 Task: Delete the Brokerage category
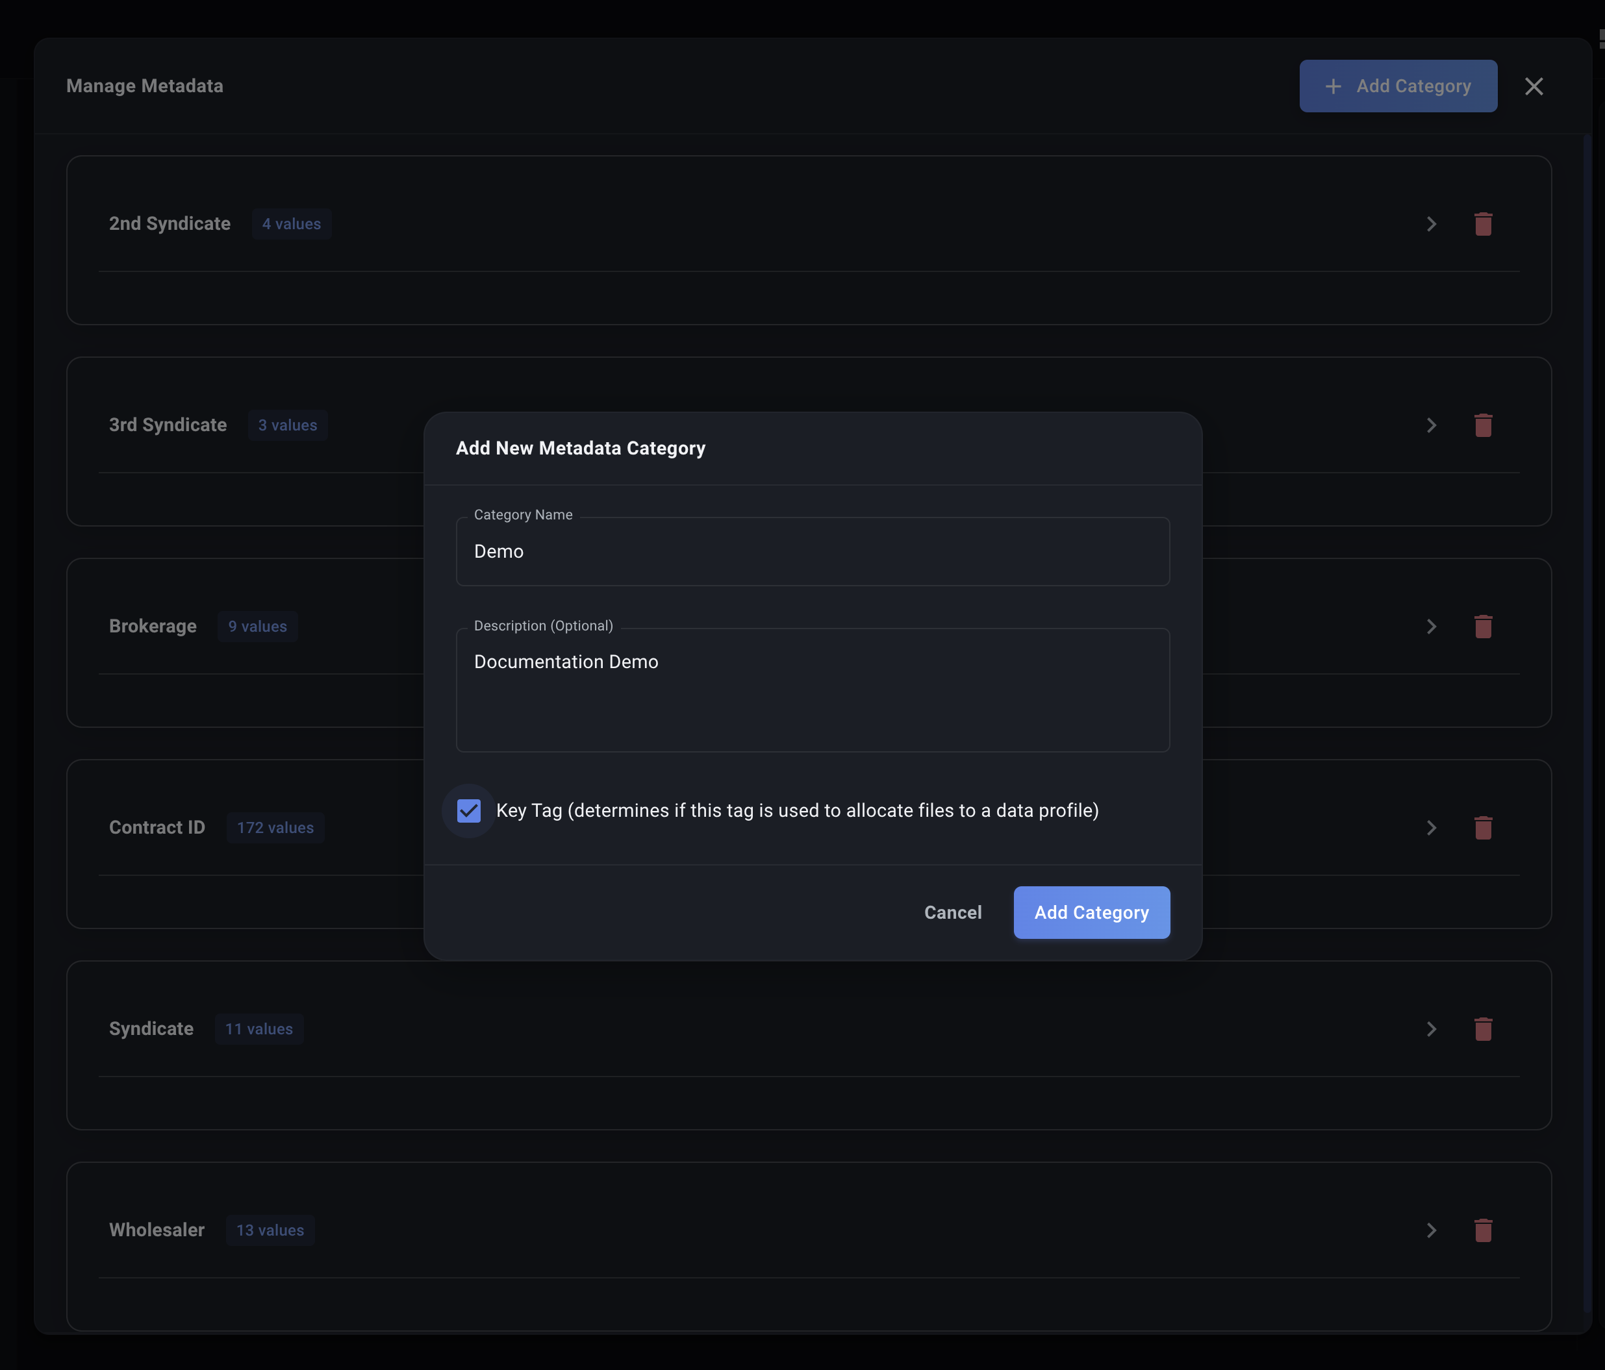(x=1484, y=627)
